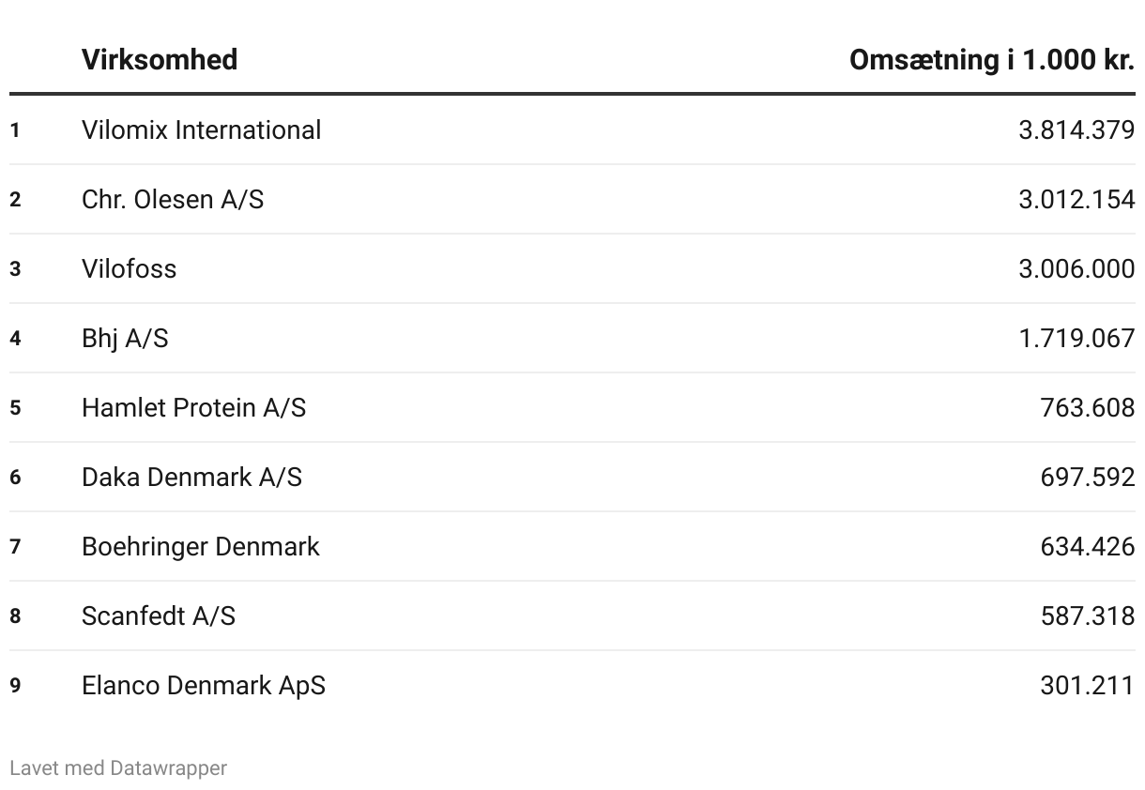Select the revenue figure 1.719.067
This screenshot has width=1145, height=790.
coord(1076,338)
